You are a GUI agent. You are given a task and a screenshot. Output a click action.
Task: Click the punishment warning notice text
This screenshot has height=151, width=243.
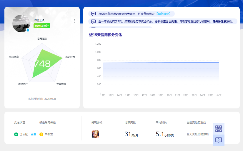[166, 21]
